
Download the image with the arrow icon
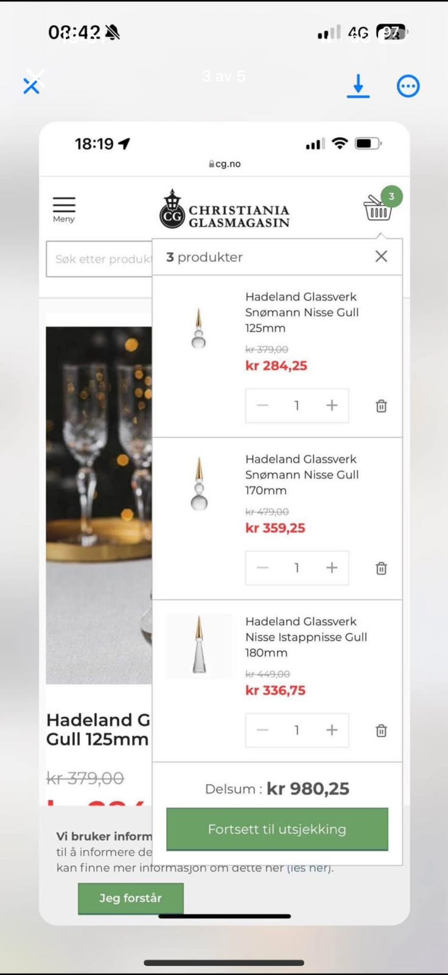click(358, 86)
